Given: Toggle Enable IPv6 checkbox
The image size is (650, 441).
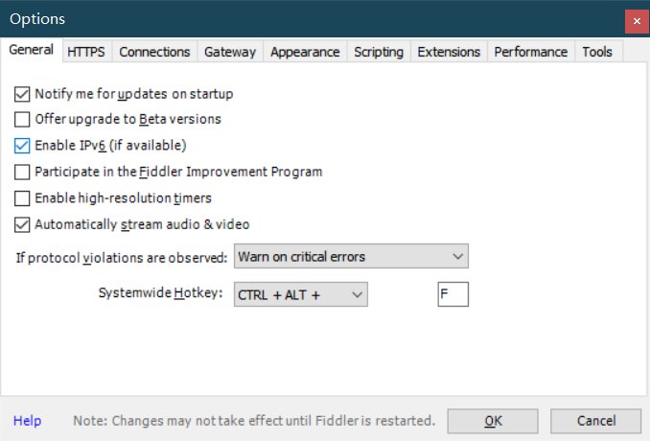Looking at the screenshot, I should pyautogui.click(x=22, y=146).
